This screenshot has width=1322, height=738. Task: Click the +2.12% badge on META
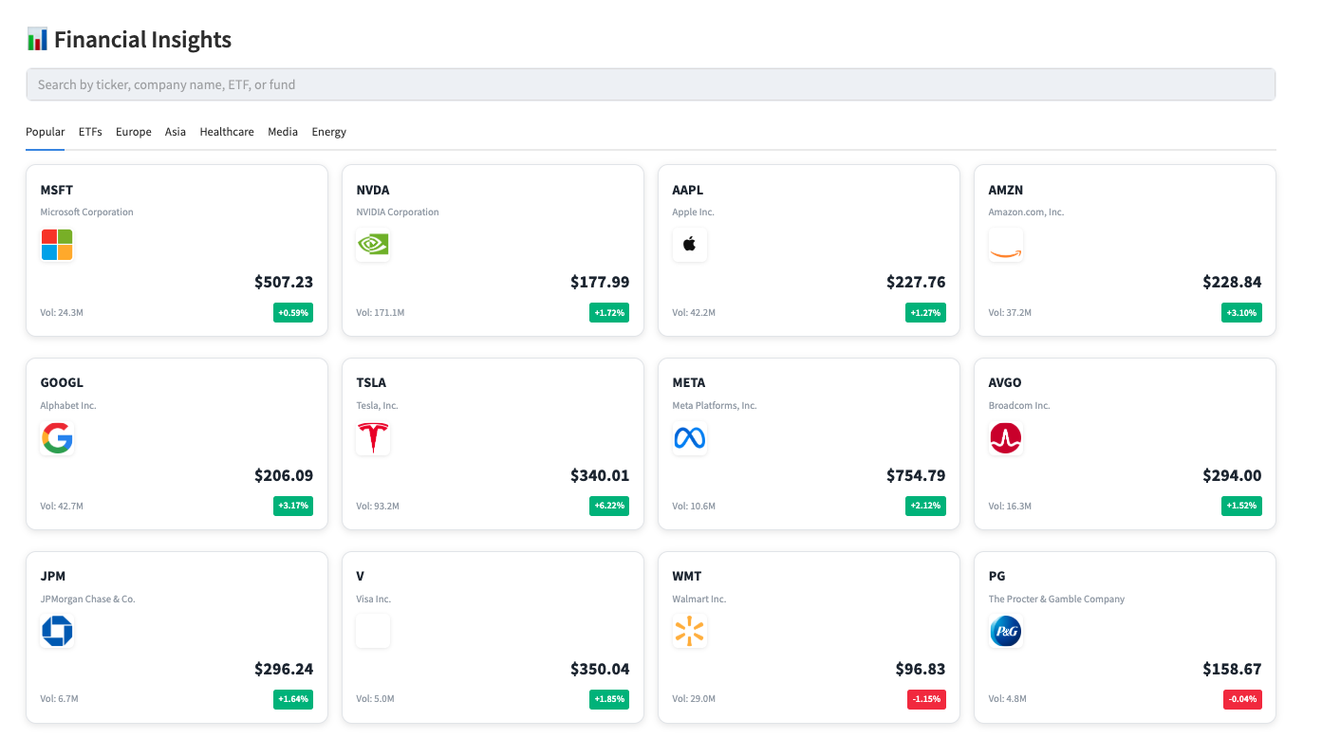tap(925, 506)
